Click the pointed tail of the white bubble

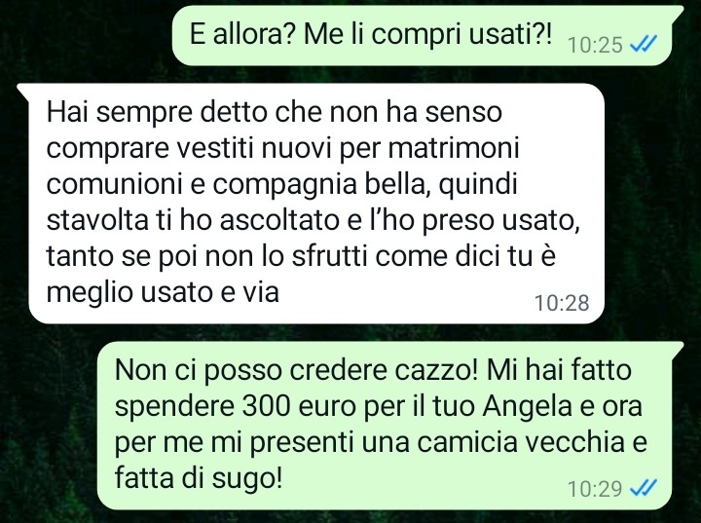coord(23,90)
